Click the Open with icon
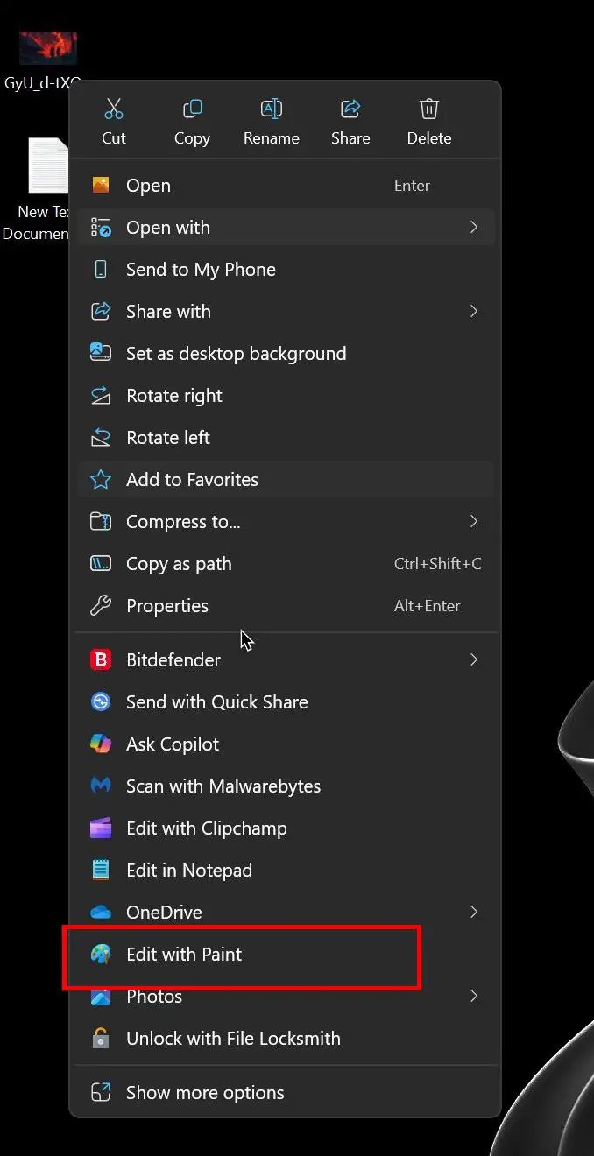594x1156 pixels. click(x=101, y=228)
